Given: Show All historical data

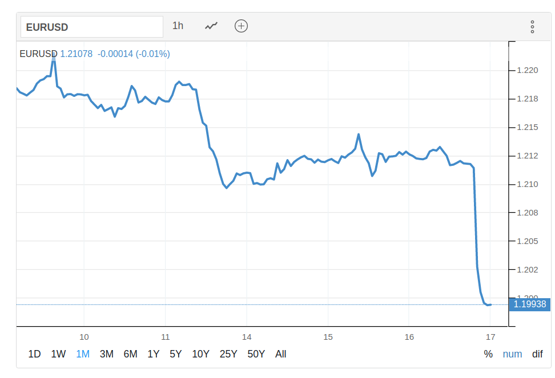Looking at the screenshot, I should tap(281, 354).
